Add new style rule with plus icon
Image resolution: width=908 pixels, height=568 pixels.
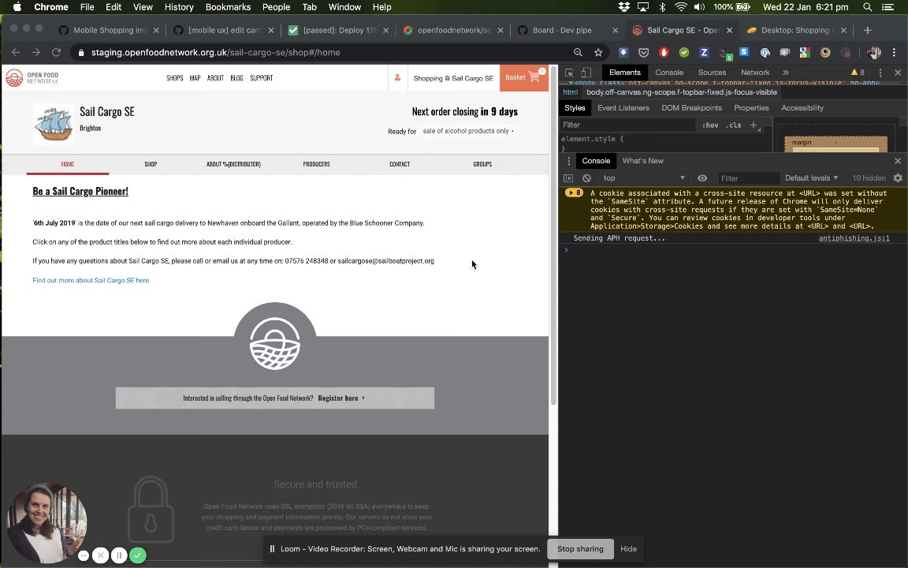[x=754, y=125]
